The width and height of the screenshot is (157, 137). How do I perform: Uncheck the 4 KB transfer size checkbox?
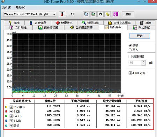coord(11,111)
